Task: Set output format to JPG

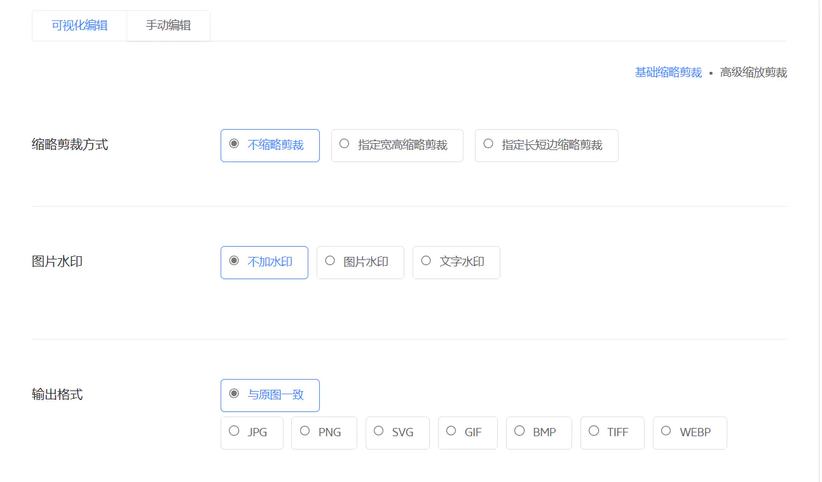Action: pos(252,432)
